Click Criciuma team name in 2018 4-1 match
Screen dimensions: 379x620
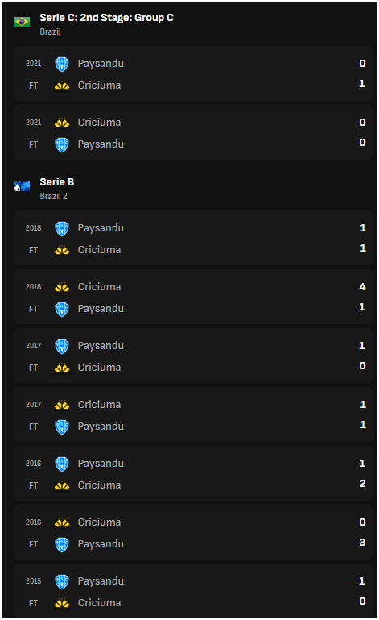[x=99, y=287]
